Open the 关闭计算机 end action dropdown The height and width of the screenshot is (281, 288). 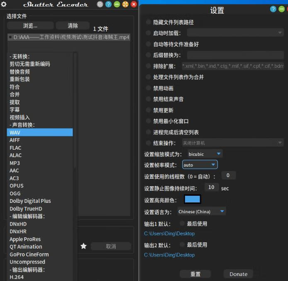233,143
